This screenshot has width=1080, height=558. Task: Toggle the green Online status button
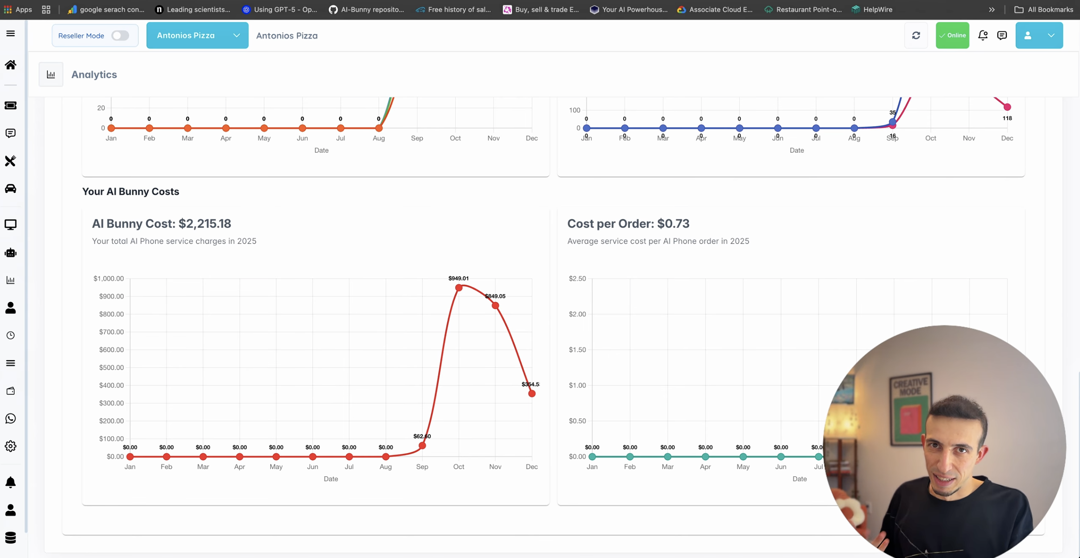pyautogui.click(x=952, y=35)
